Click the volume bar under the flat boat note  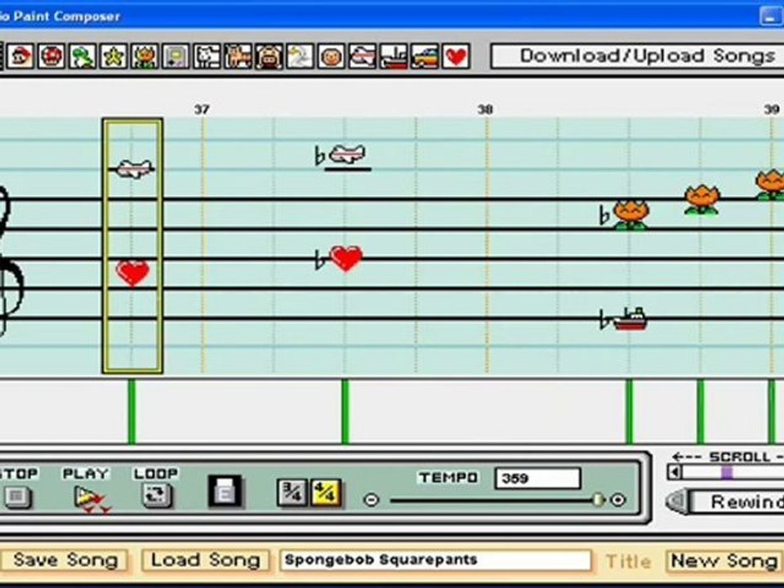pyautogui.click(x=630, y=412)
